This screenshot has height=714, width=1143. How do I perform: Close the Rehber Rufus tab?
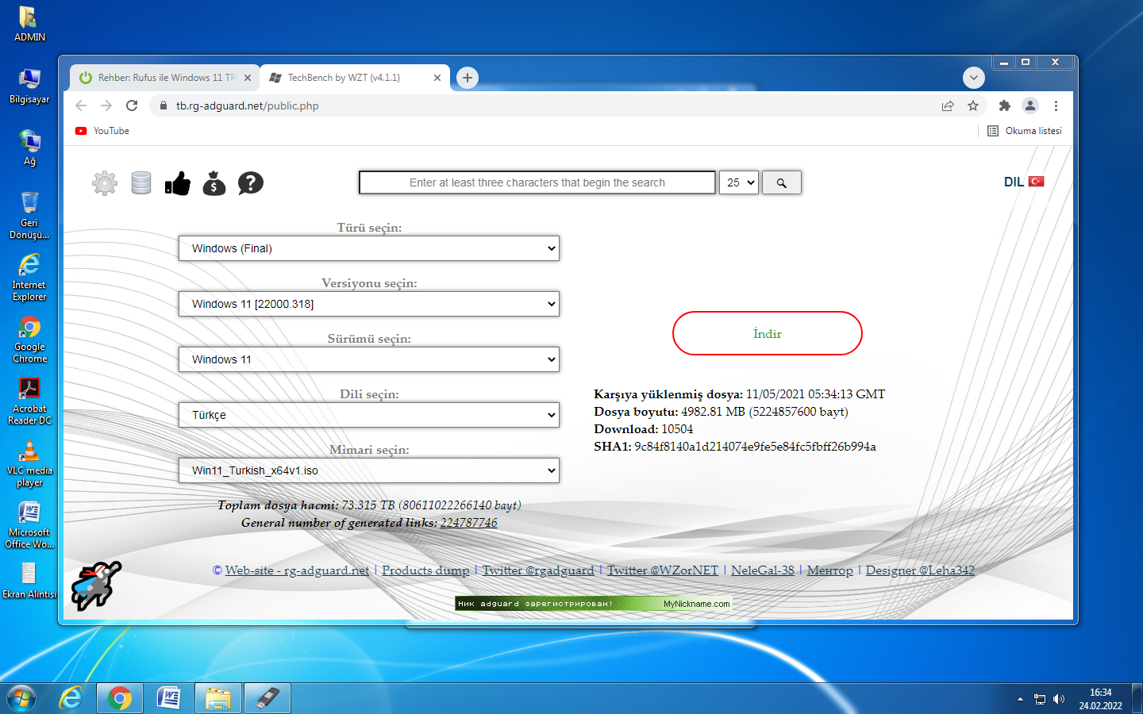pyautogui.click(x=248, y=78)
